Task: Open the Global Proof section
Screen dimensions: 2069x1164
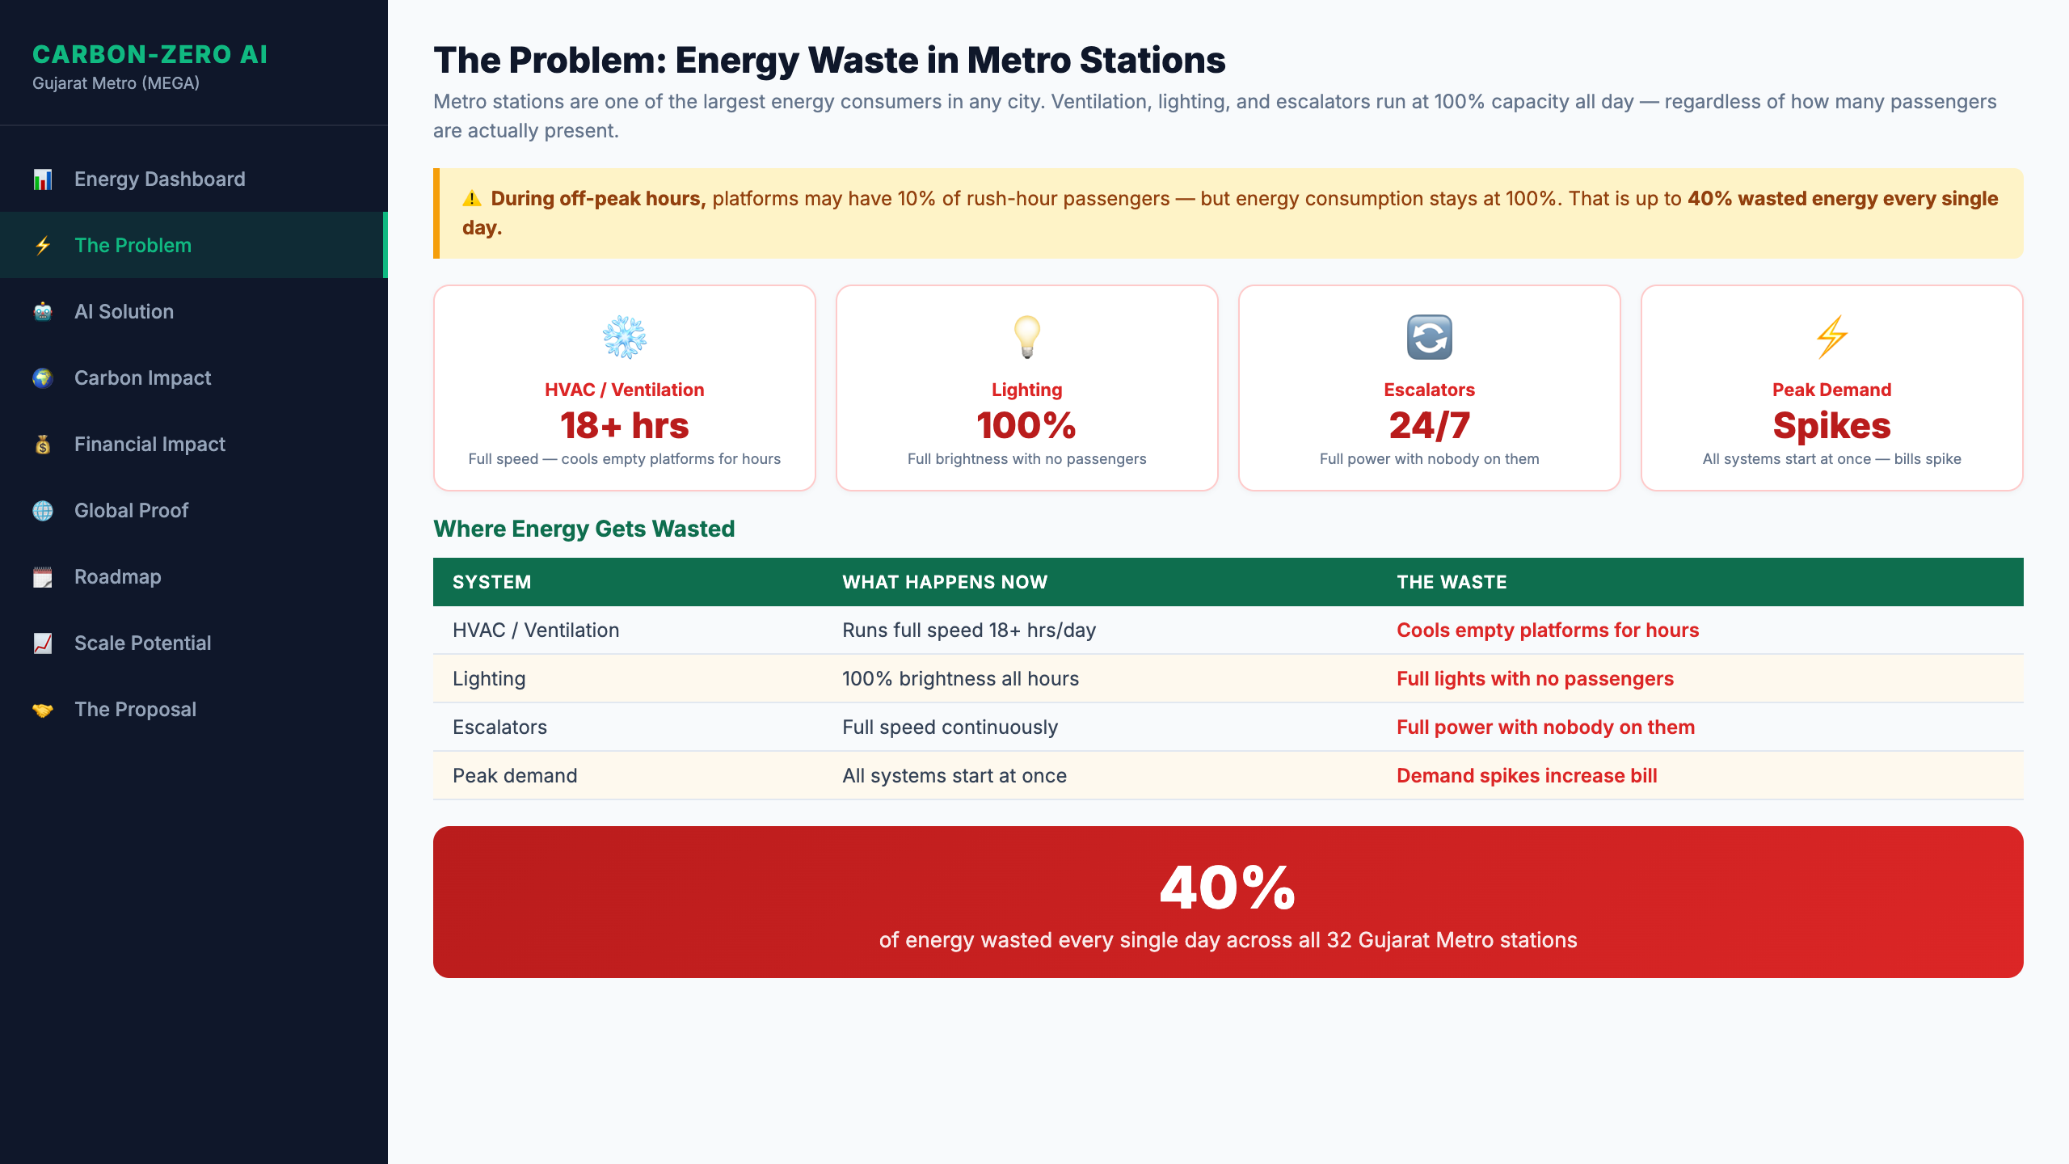Action: click(131, 511)
